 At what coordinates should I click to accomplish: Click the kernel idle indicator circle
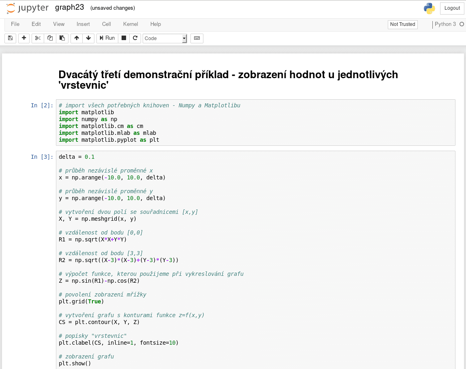pyautogui.click(x=462, y=24)
